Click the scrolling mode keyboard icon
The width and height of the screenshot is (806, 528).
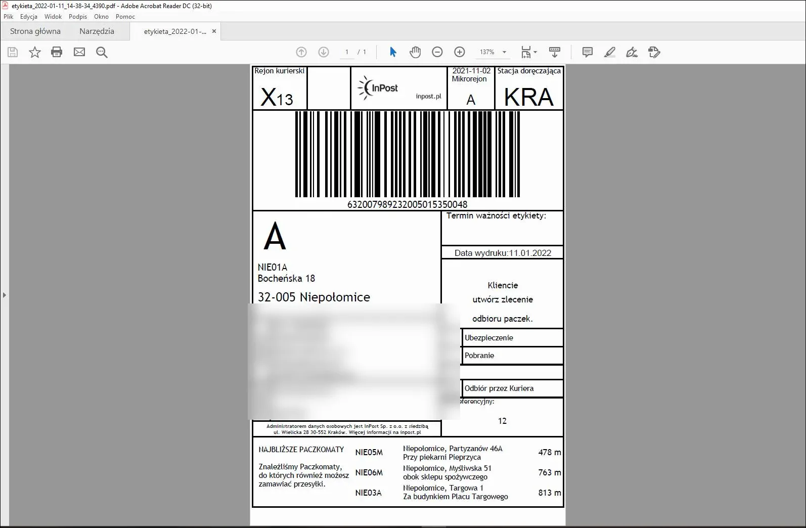click(x=555, y=52)
